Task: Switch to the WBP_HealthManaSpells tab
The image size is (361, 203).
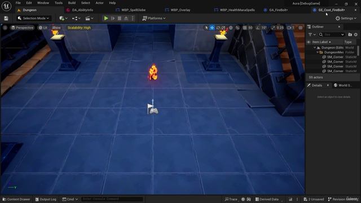Action: pyautogui.click(x=237, y=10)
